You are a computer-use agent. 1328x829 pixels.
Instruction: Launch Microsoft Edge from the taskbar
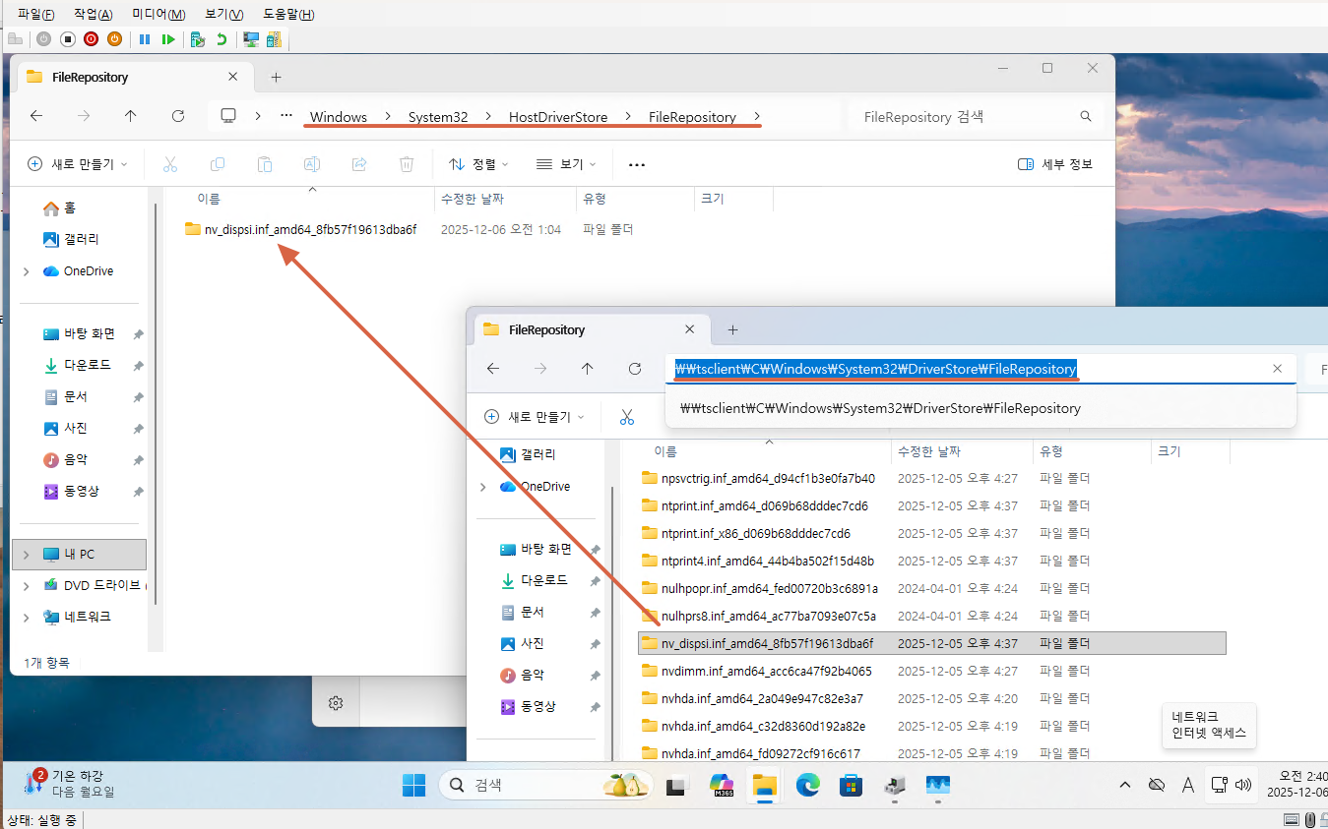tap(807, 785)
